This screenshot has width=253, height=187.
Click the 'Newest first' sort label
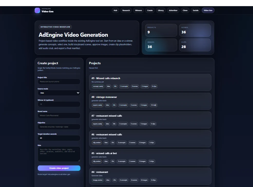(93, 68)
